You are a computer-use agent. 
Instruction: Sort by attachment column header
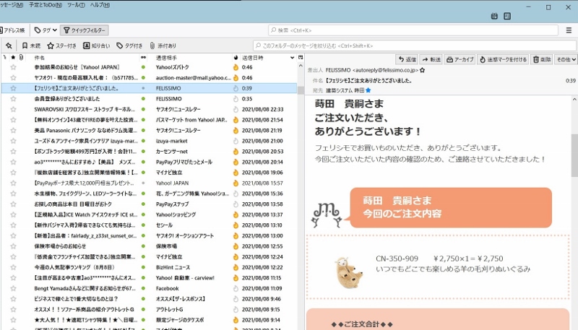22,58
